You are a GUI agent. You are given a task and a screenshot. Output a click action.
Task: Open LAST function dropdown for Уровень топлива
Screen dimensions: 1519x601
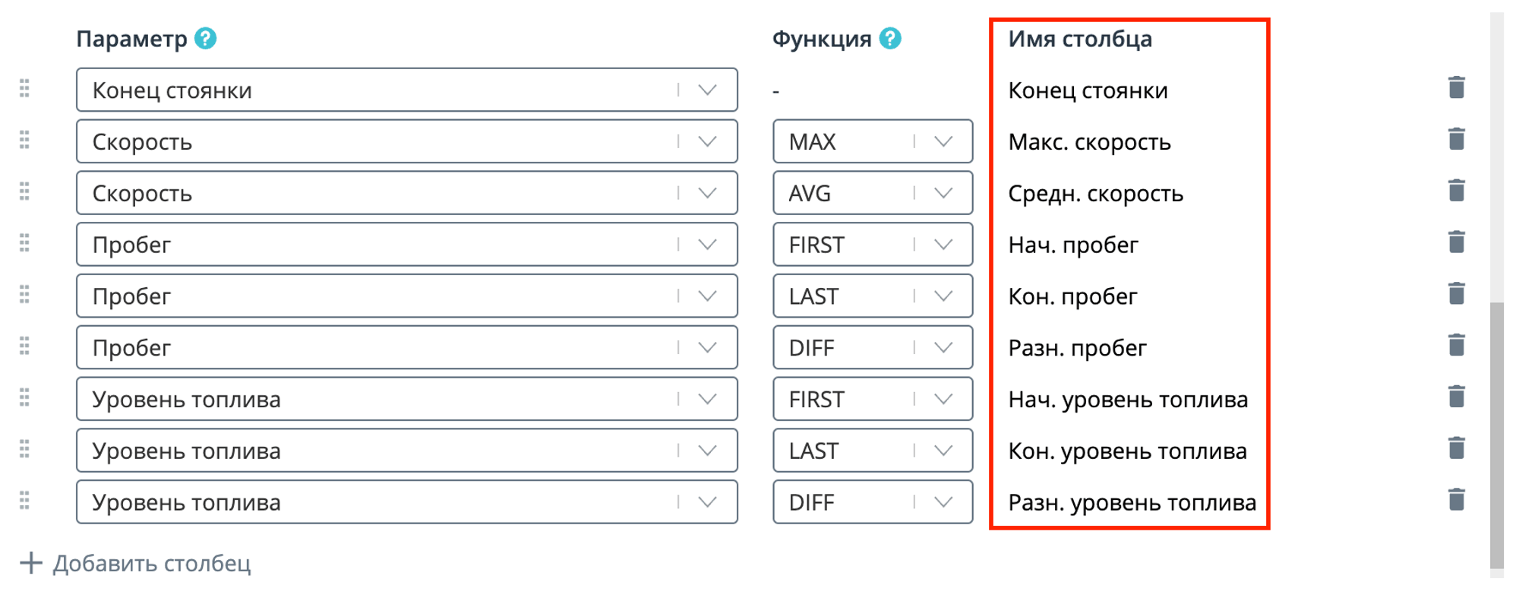coord(873,451)
